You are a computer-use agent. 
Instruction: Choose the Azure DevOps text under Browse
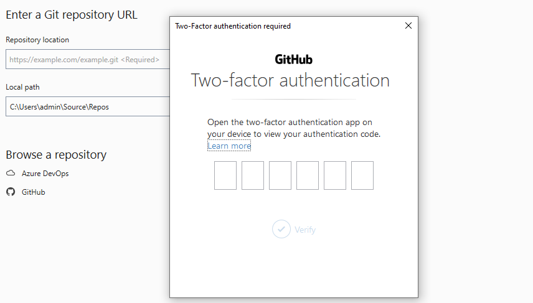coord(45,174)
